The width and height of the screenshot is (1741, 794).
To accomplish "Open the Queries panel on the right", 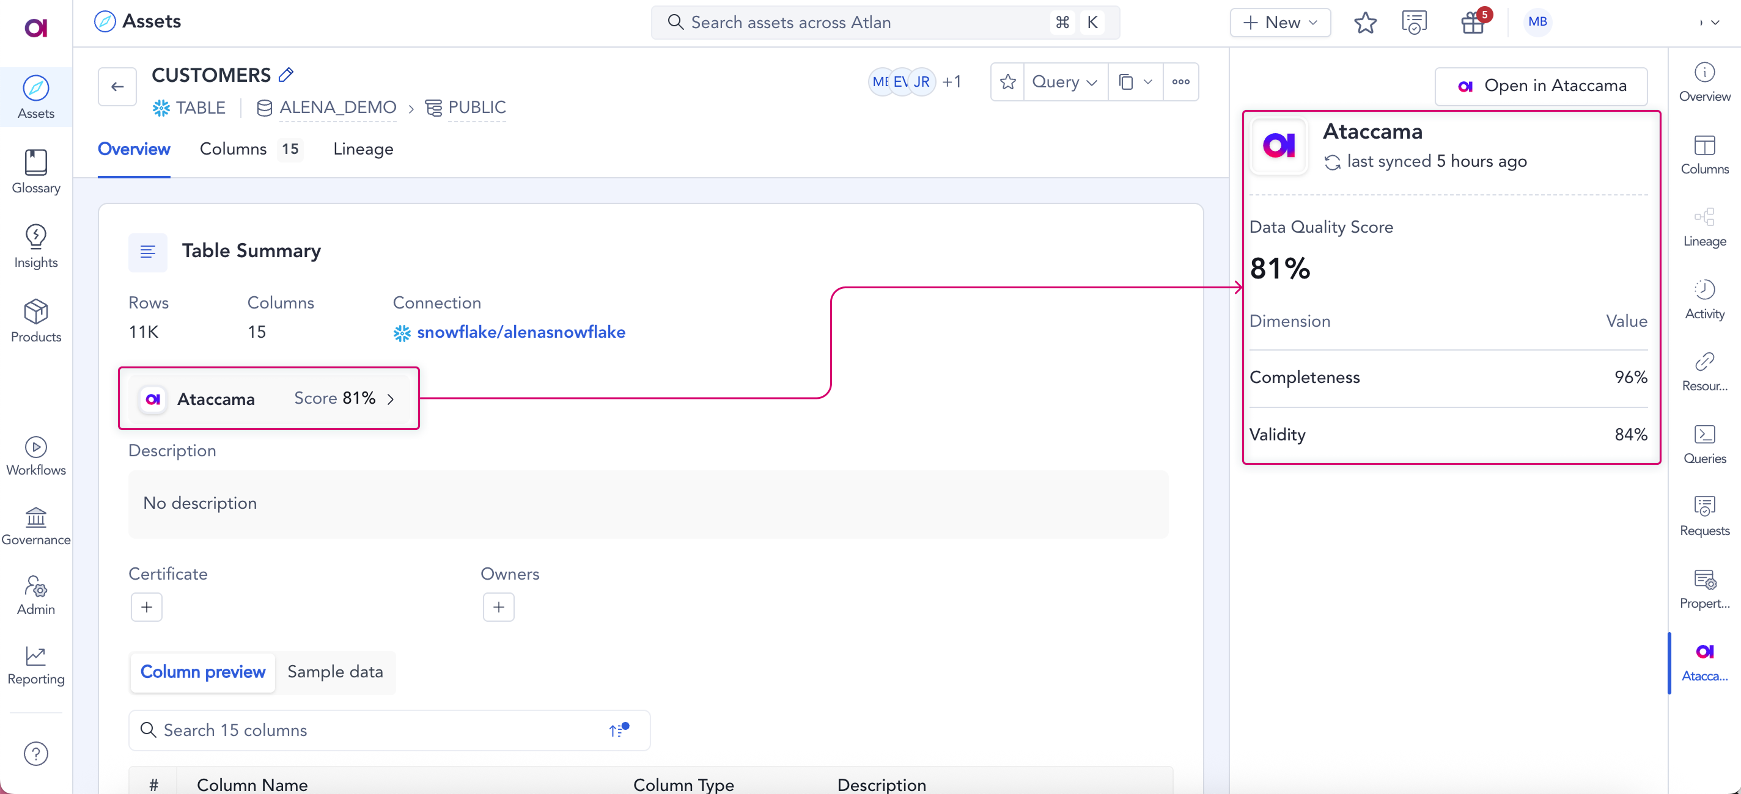I will (x=1704, y=443).
